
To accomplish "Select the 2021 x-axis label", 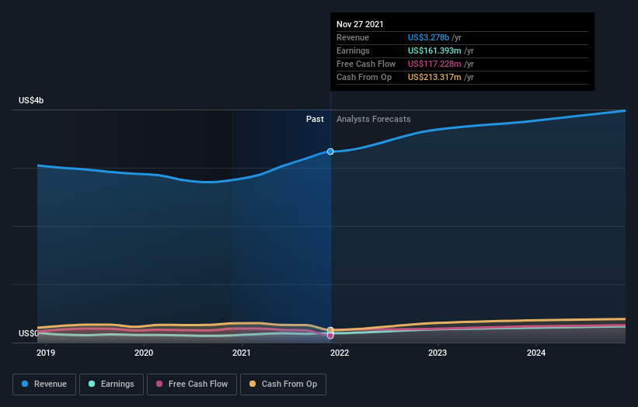I will click(242, 353).
